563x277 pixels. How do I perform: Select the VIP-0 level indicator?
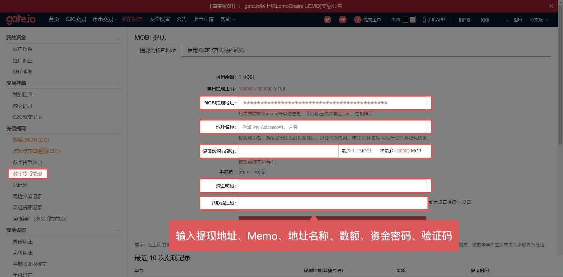[x=464, y=20]
